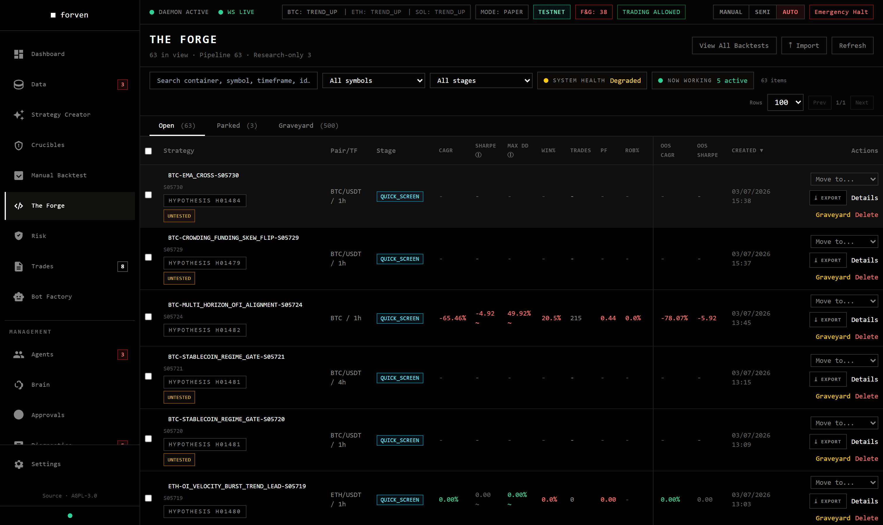Switch to the Open (63) tab

(177, 126)
